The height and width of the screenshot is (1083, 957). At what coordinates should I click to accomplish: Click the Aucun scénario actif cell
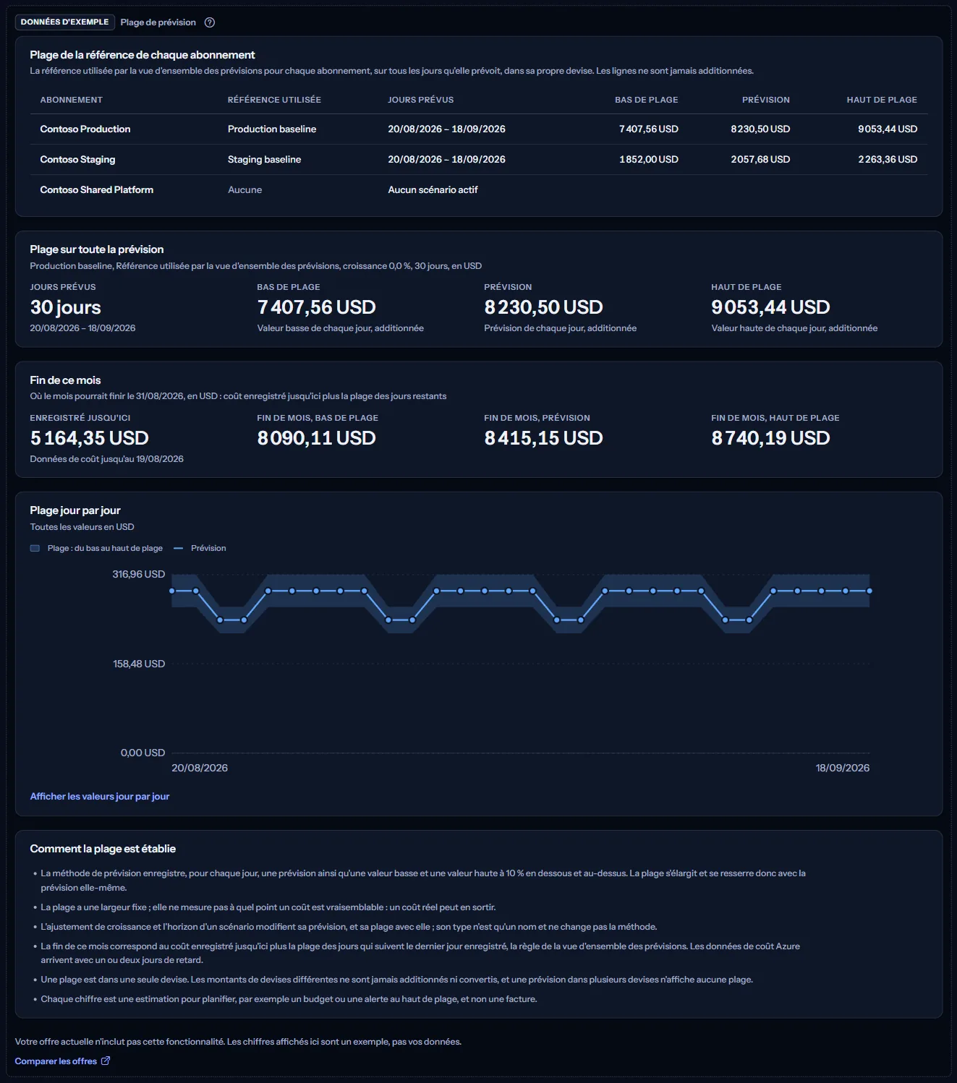(x=433, y=189)
